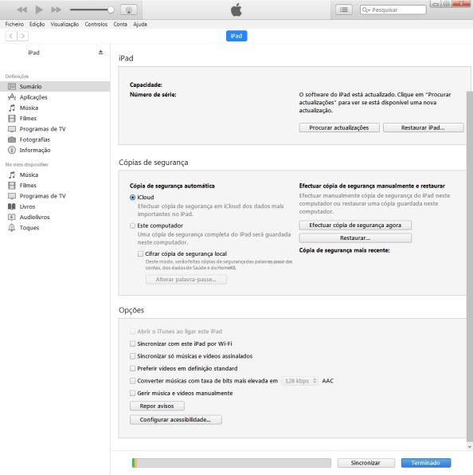Click the AirPlay icon

click(129, 10)
